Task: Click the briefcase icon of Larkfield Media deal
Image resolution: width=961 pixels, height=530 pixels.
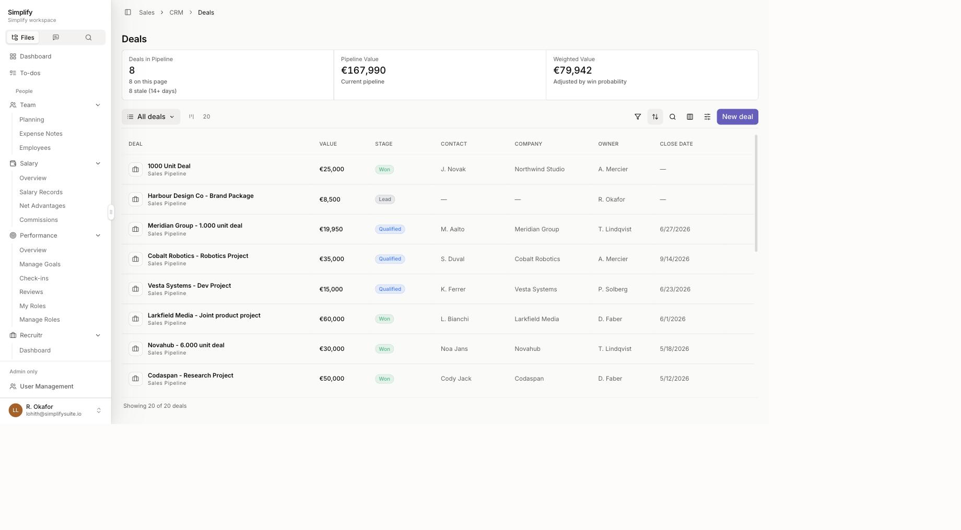Action: pos(135,319)
